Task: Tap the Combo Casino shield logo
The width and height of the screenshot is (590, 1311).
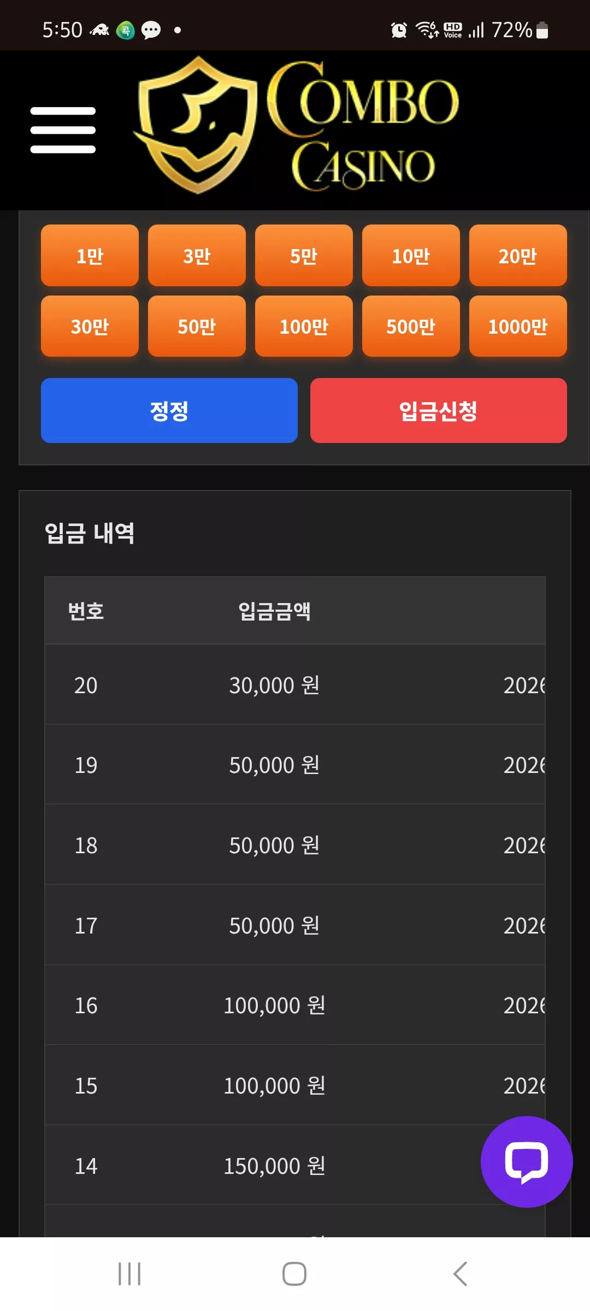Action: [x=196, y=125]
